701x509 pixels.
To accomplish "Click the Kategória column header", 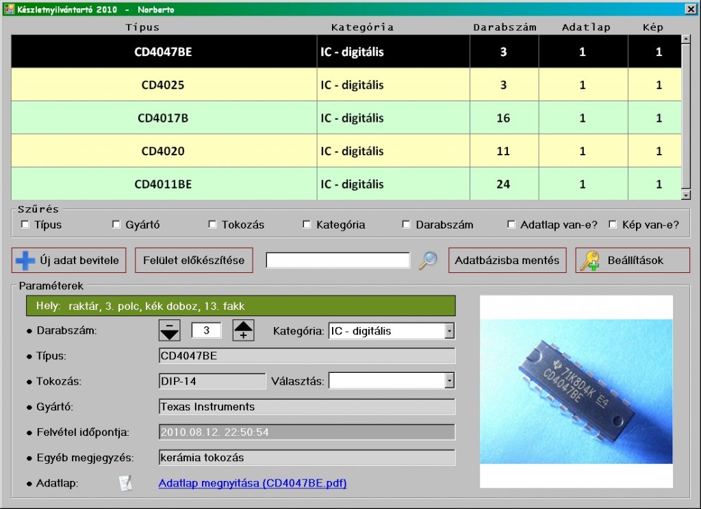I will click(x=362, y=27).
